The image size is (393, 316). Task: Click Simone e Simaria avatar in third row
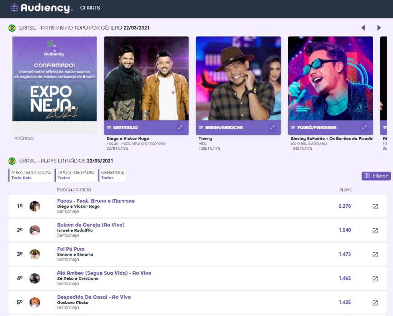pyautogui.click(x=35, y=254)
